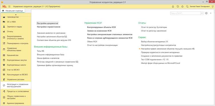Open favorites star icon

pyautogui.click(x=182, y=7)
